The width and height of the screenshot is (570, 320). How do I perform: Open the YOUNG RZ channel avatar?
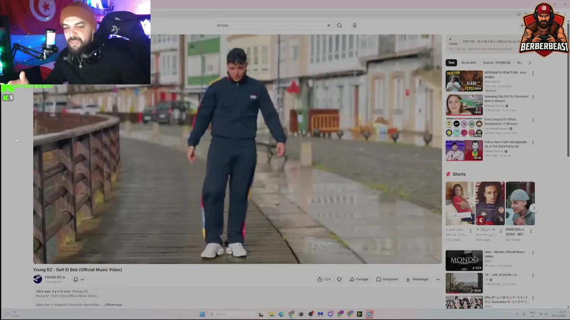point(37,279)
